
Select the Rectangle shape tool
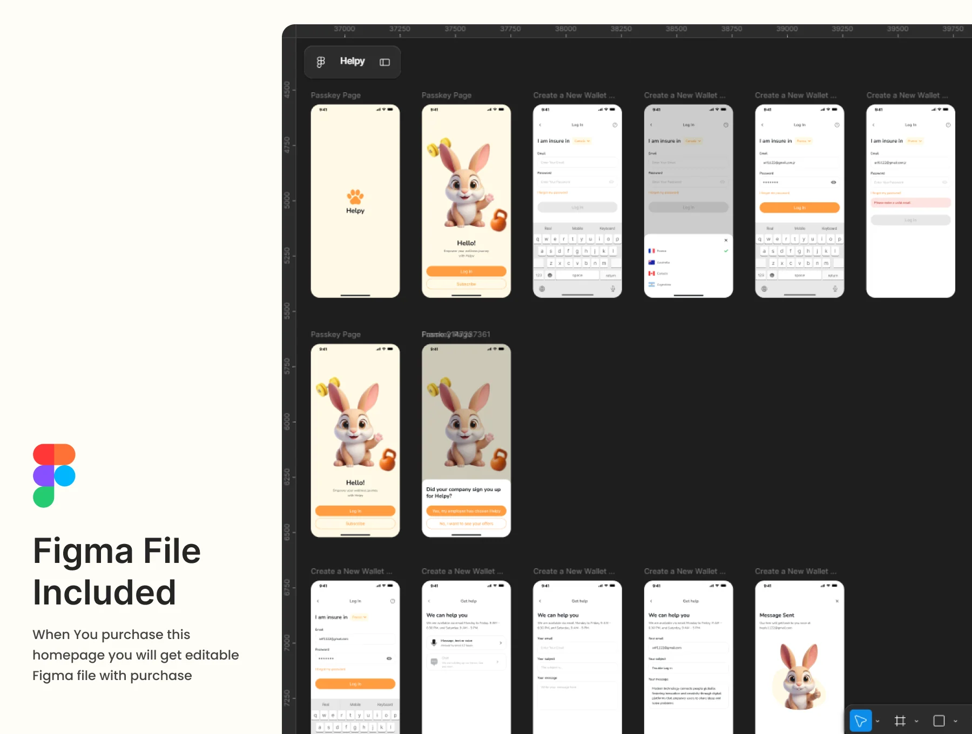(939, 721)
